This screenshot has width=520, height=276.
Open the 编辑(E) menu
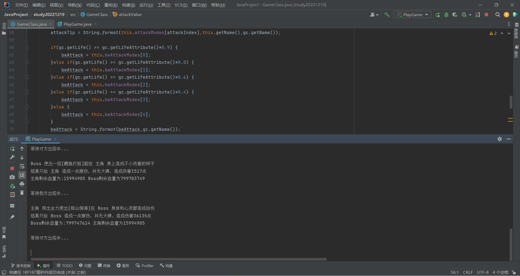39,5
